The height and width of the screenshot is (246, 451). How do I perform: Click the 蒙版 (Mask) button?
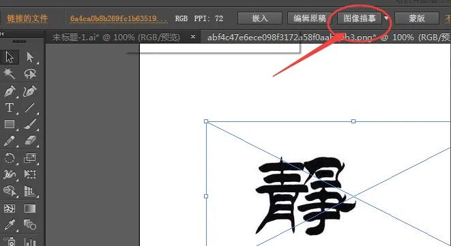point(417,18)
